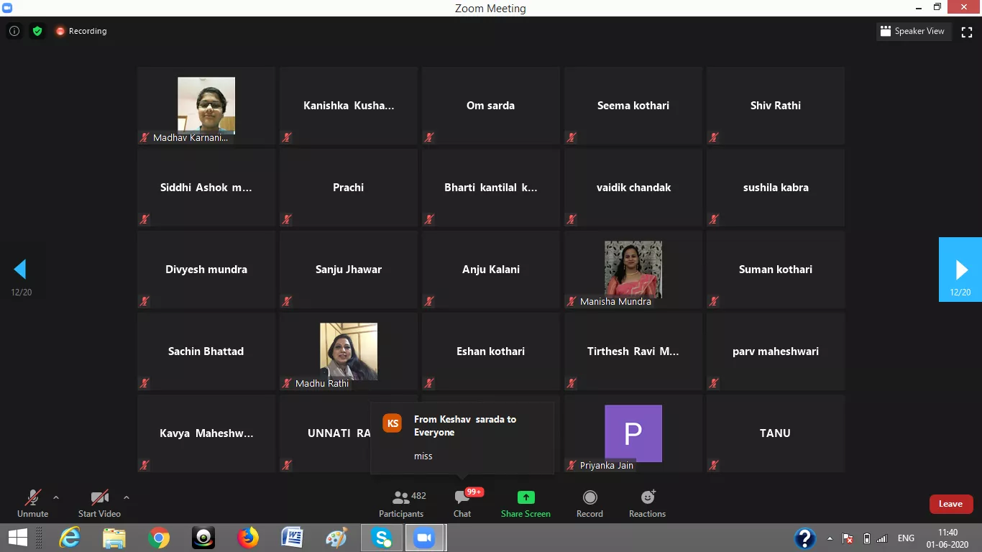This screenshot has height=552, width=982.
Task: Open Skype from the taskbar
Action: point(382,538)
